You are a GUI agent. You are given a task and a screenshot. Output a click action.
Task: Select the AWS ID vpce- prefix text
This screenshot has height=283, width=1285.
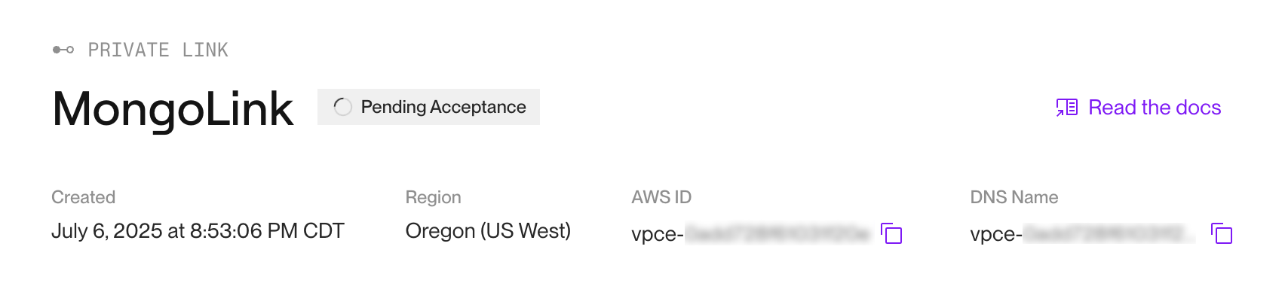click(x=658, y=234)
